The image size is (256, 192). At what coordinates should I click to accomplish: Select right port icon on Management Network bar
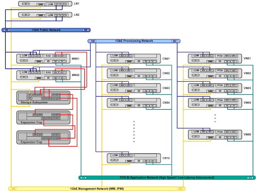pos(180,189)
